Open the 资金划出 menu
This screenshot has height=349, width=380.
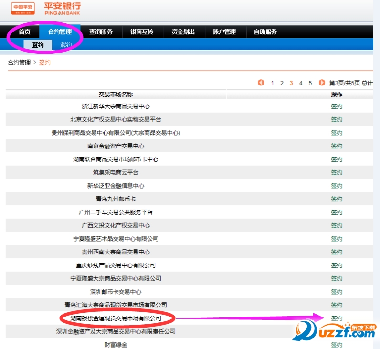coord(183,32)
